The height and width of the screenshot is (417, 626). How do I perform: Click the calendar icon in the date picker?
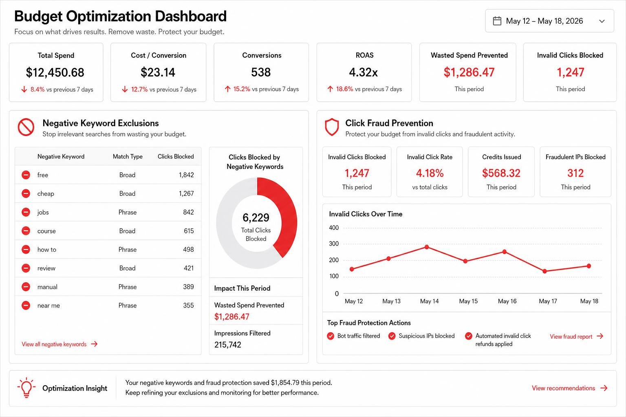click(x=497, y=21)
